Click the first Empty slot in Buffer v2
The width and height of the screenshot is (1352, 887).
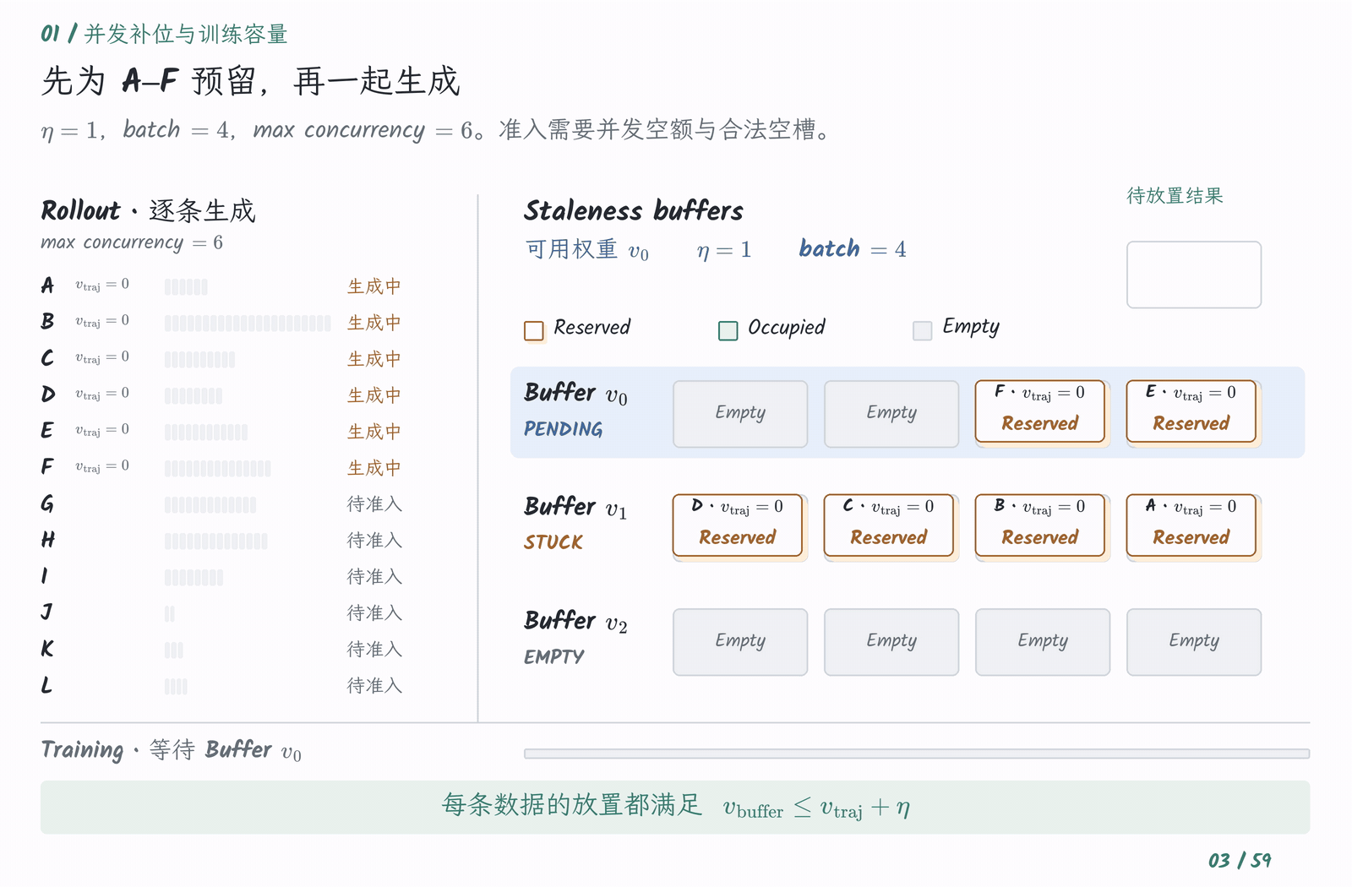pos(740,642)
